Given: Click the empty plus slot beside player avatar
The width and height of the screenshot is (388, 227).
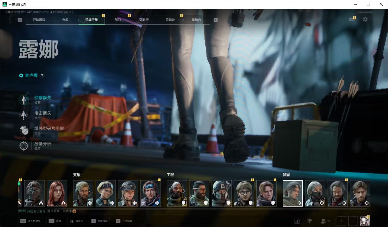Looking at the screenshot, I should click(353, 221).
